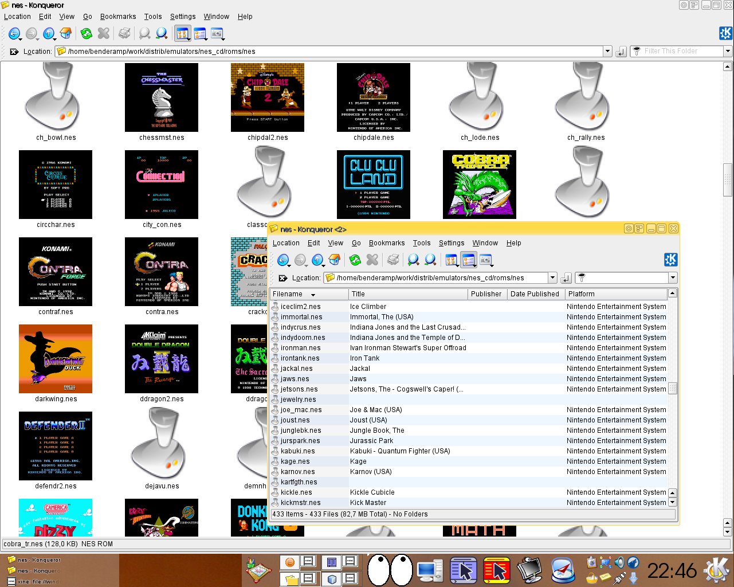Open Tools menu in Konqueror <2>
Image resolution: width=734 pixels, height=587 pixels.
click(x=422, y=243)
